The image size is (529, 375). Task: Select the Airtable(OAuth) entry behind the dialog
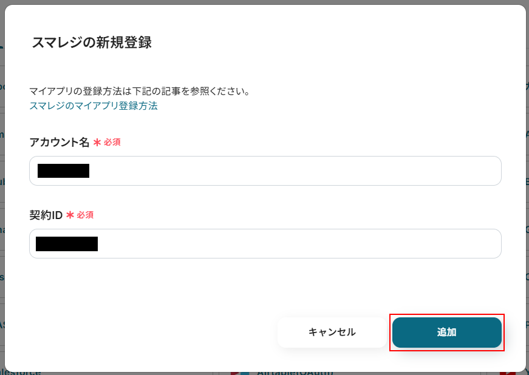(x=295, y=373)
